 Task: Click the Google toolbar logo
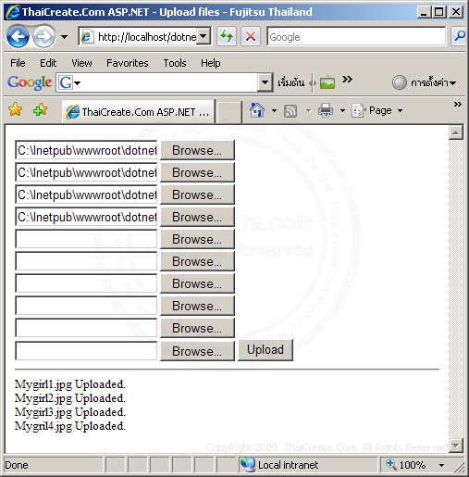coord(30,82)
